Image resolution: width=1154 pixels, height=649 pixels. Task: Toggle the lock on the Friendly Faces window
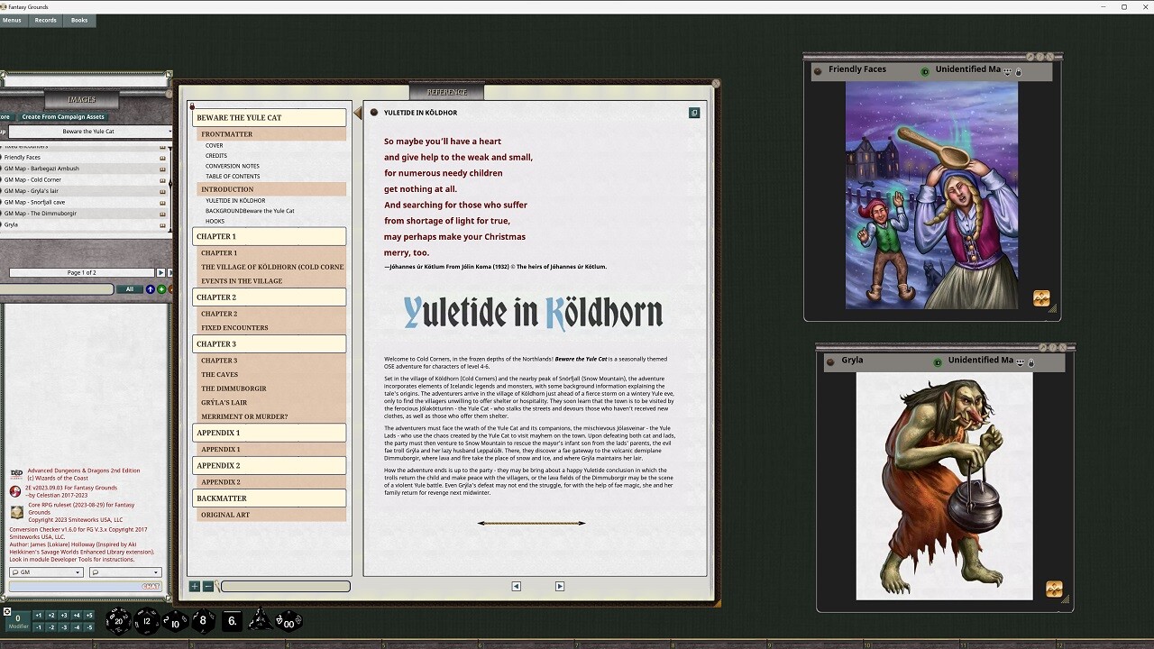(1019, 71)
